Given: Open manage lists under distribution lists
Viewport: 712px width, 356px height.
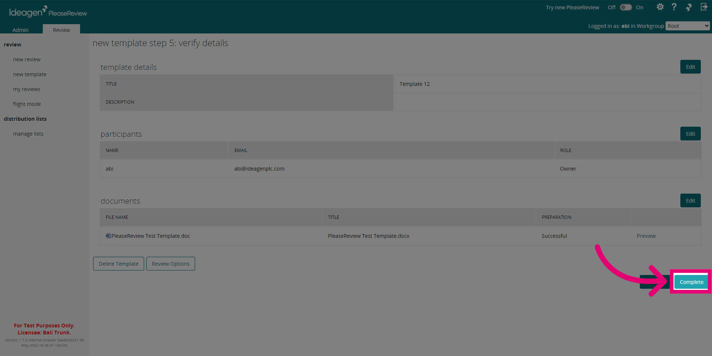Looking at the screenshot, I should pyautogui.click(x=28, y=134).
